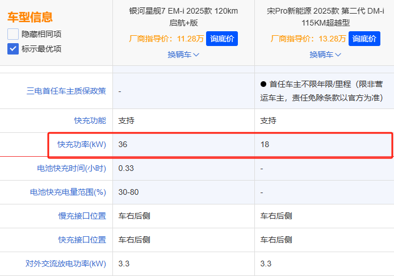Click the 快充接口位置 label
The height and width of the screenshot is (276, 394).
pyautogui.click(x=82, y=240)
